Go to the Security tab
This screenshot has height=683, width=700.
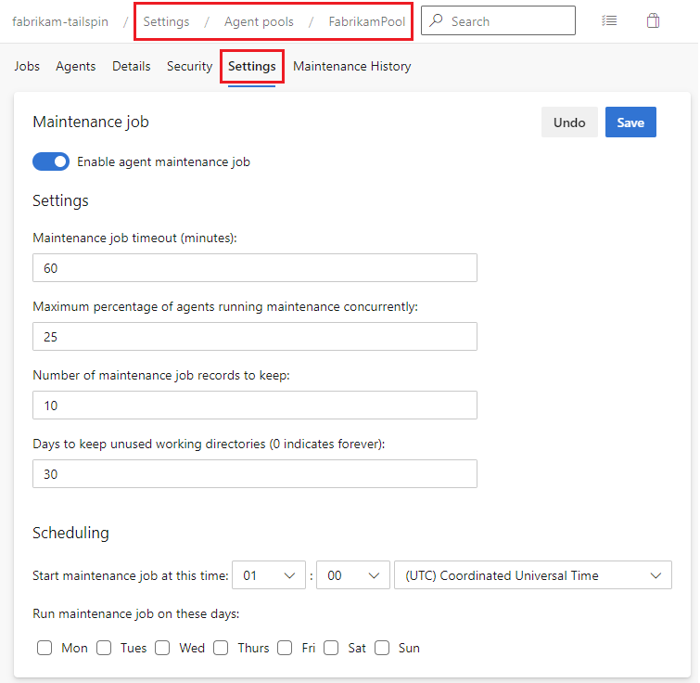[189, 66]
